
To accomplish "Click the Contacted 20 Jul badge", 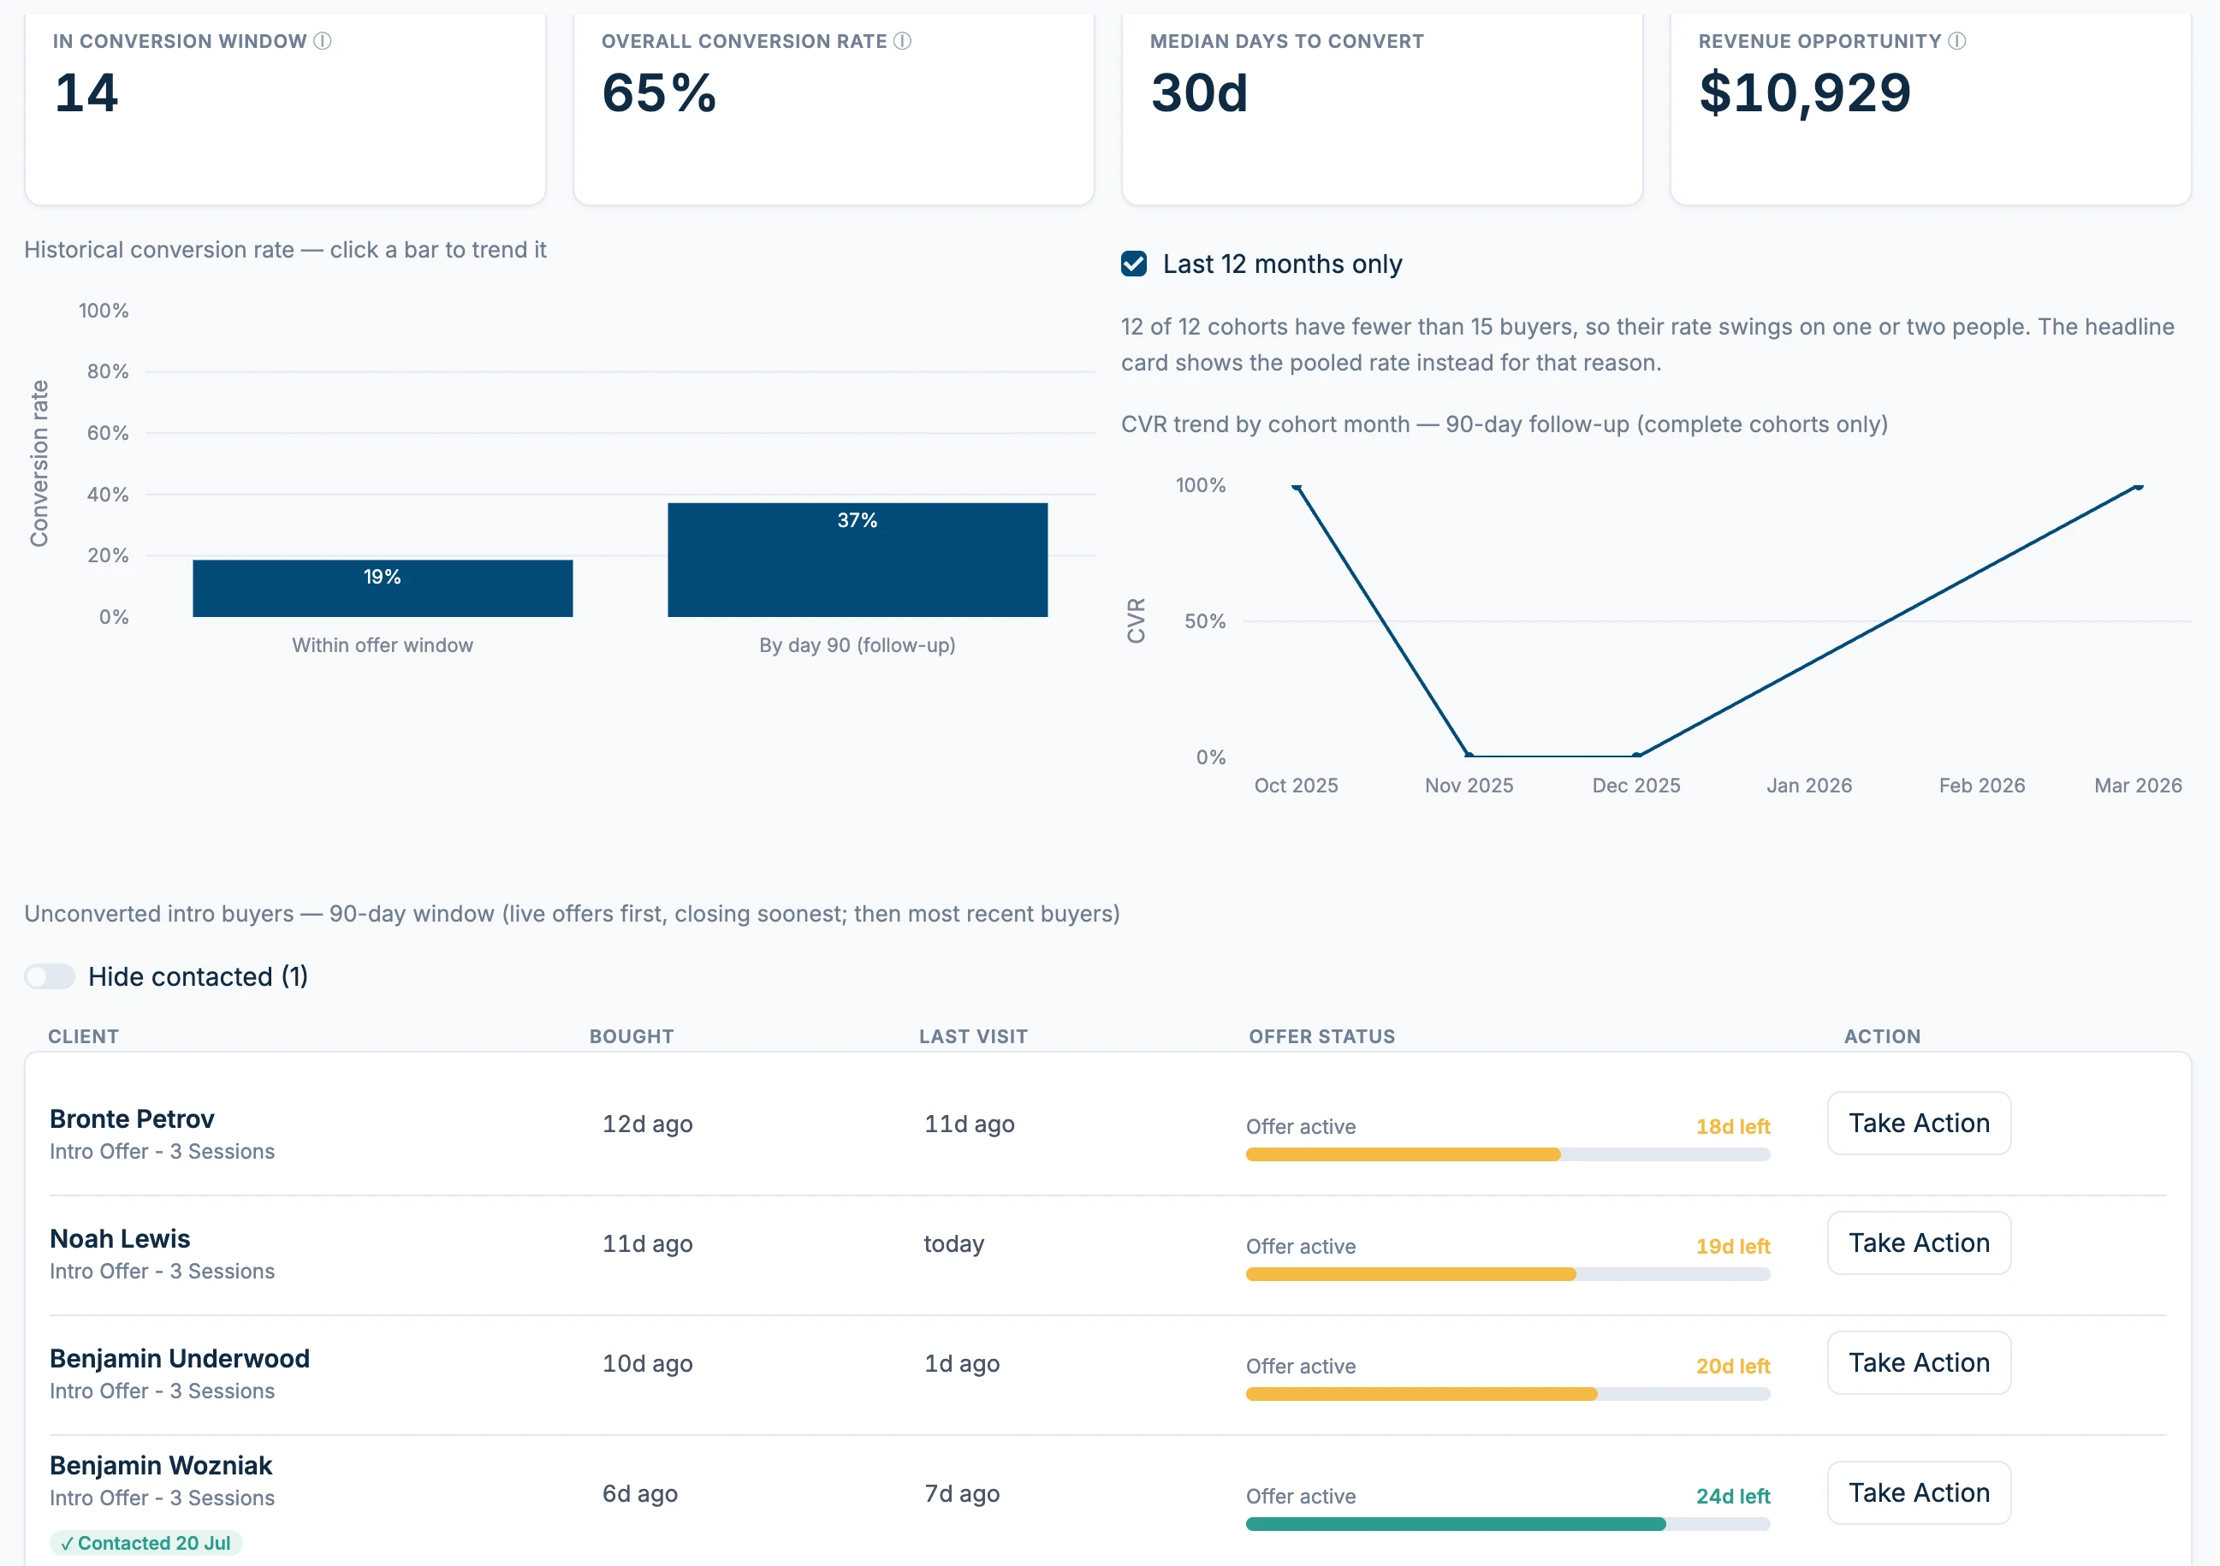I will click(146, 1543).
